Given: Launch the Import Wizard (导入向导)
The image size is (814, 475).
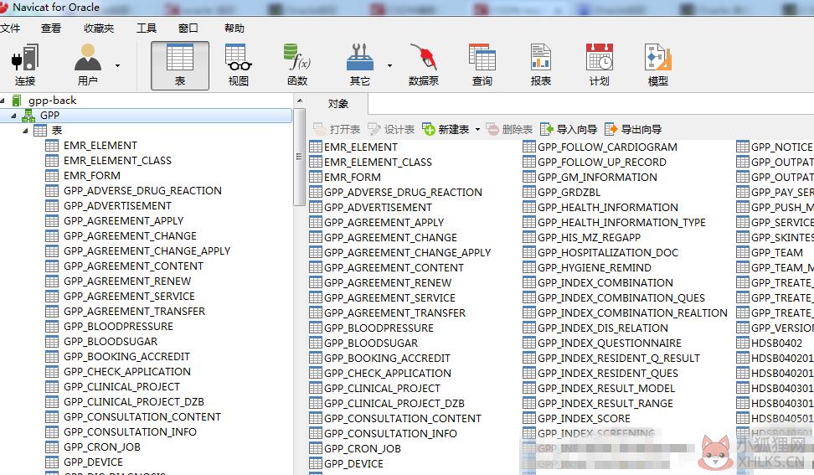Looking at the screenshot, I should coord(569,129).
